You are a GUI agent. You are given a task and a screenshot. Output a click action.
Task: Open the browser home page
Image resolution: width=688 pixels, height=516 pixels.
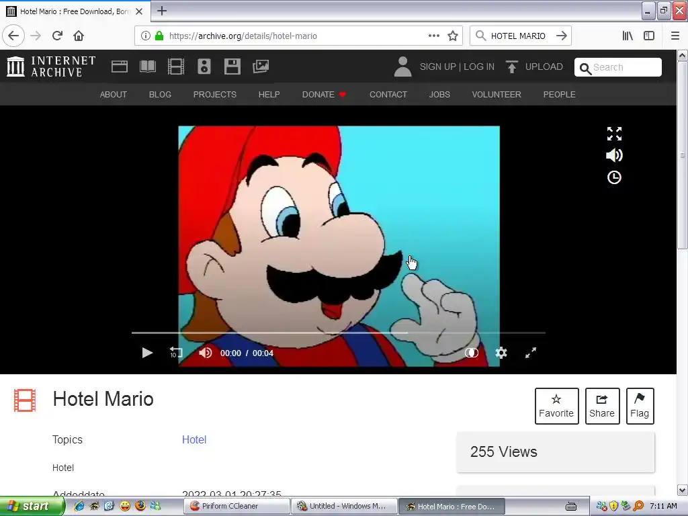click(x=79, y=36)
